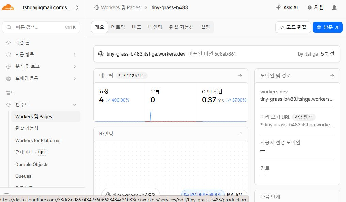Switch to the 메트릭 tab
The height and width of the screenshot is (202, 346).
point(118,27)
